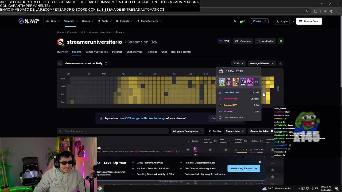Click the green live indicator icon in navbar
The width and height of the screenshot is (342, 192).
click(x=242, y=21)
